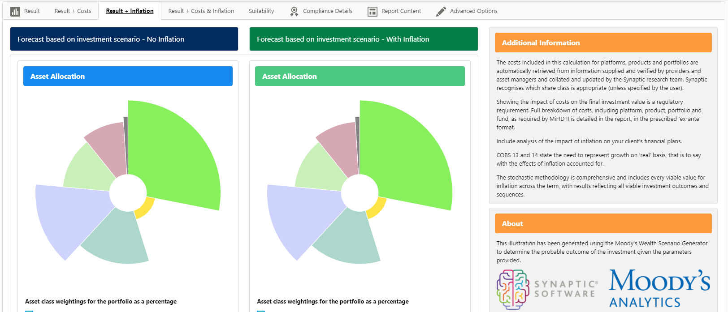The image size is (728, 312).
Task: Open Report Content via its layout icon
Action: [372, 11]
